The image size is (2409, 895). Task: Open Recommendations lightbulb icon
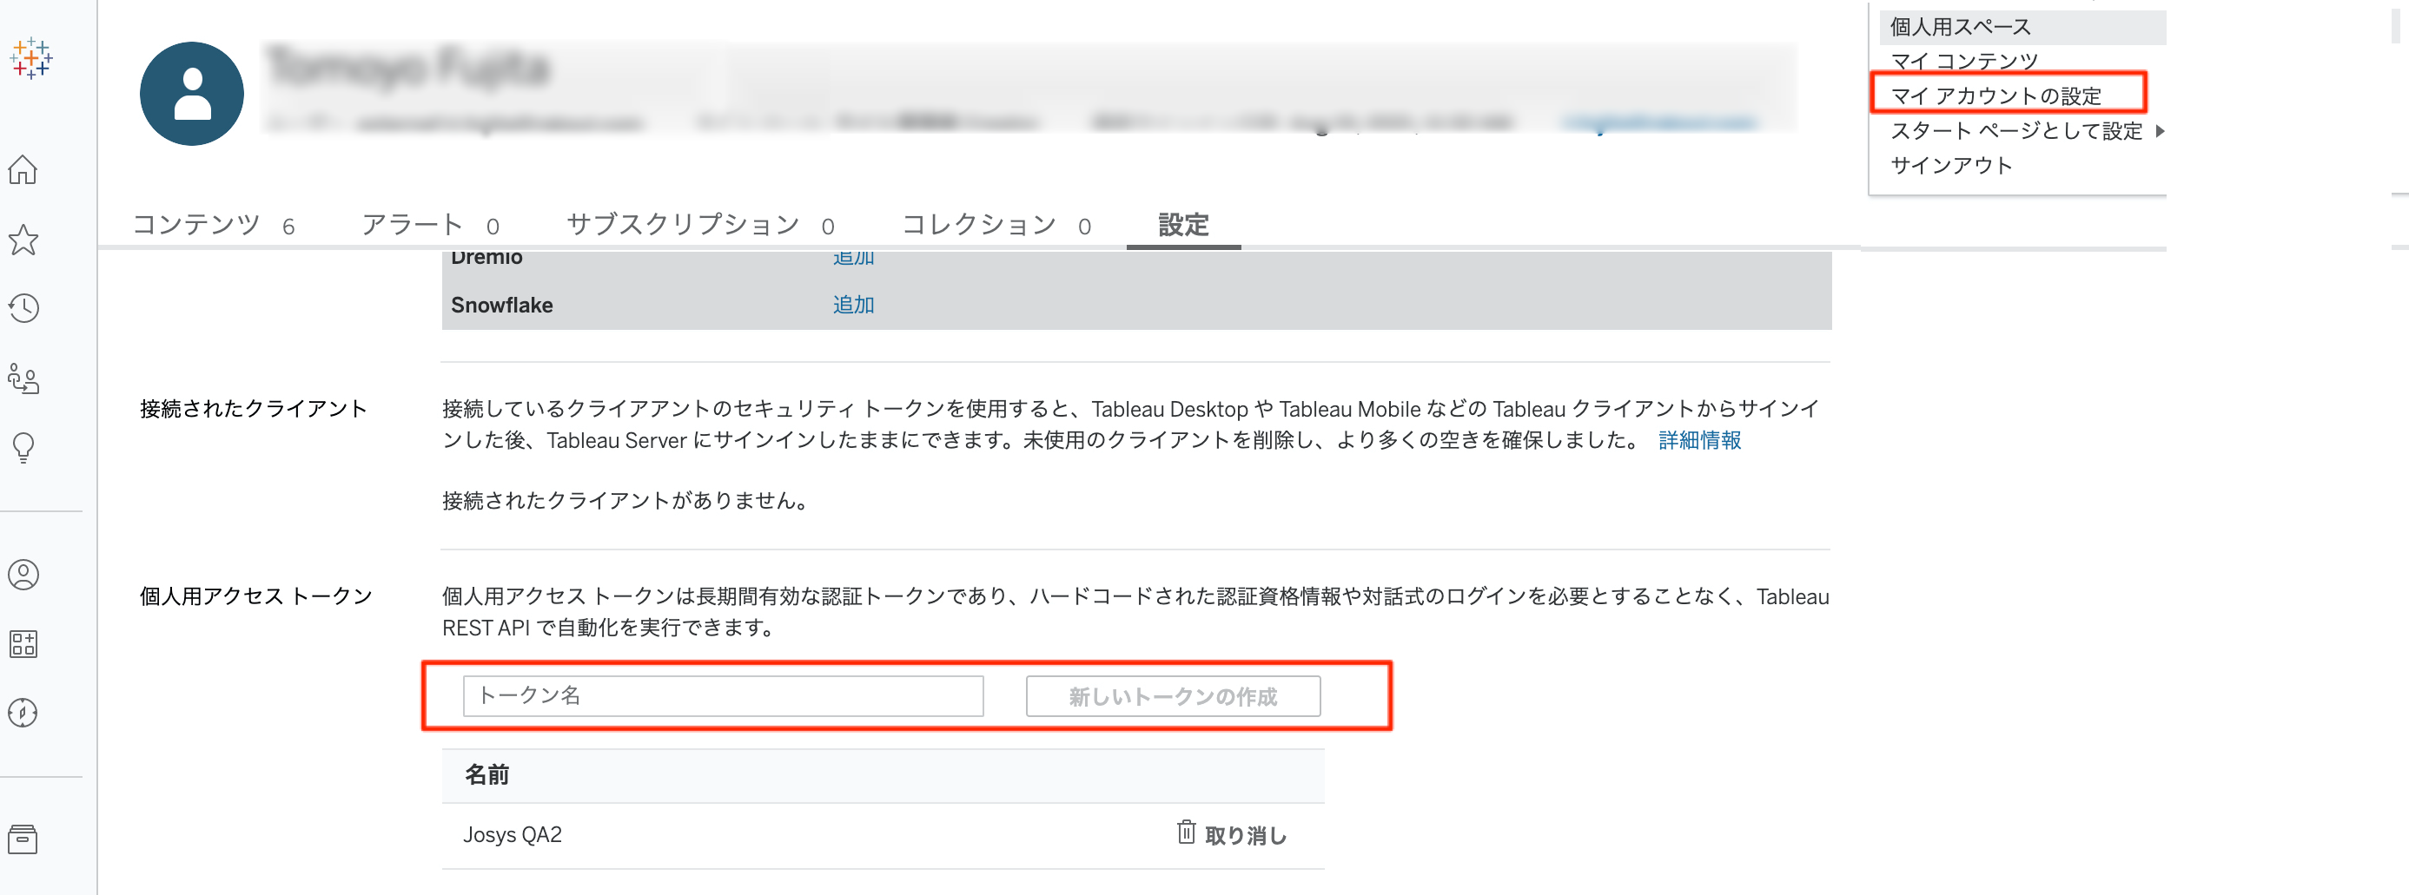23,448
